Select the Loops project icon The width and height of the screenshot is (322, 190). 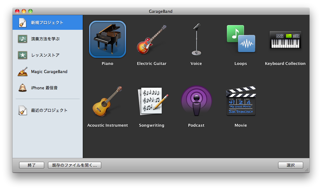[x=241, y=39]
